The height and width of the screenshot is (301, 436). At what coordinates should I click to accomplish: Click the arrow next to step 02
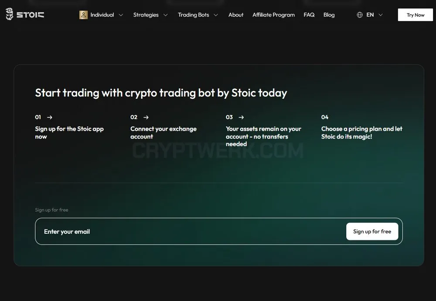pyautogui.click(x=146, y=118)
